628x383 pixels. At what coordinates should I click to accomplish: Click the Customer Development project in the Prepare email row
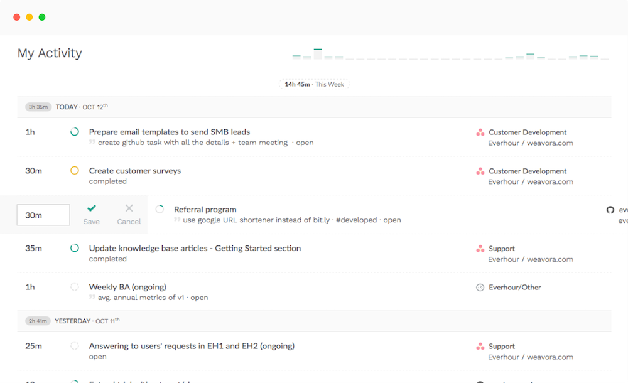[x=528, y=132]
